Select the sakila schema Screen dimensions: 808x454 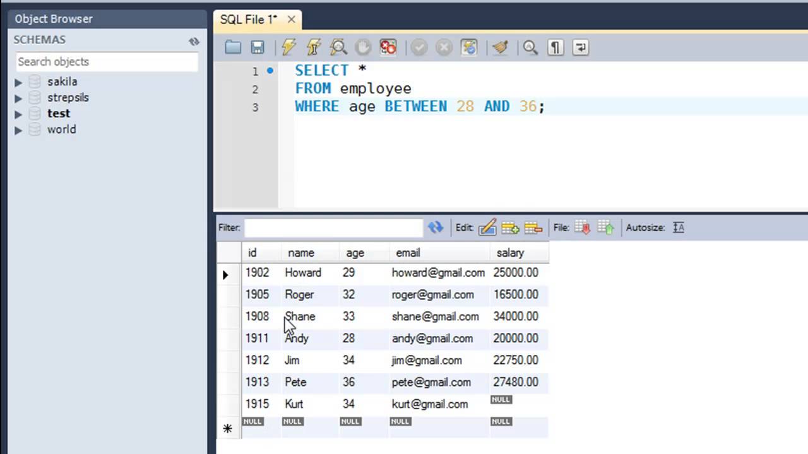click(62, 81)
